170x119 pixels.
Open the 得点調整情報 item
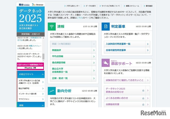(73, 63)
